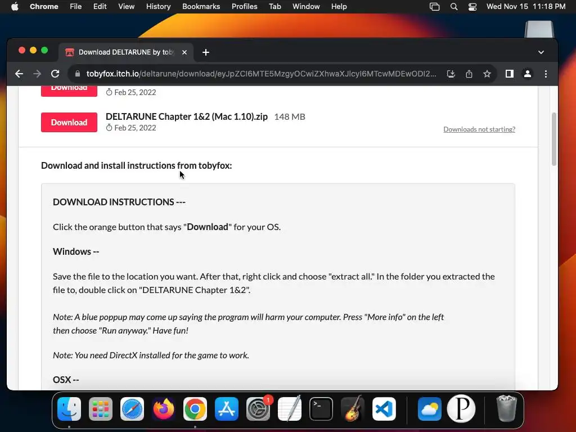Open the File menu

click(x=76, y=7)
